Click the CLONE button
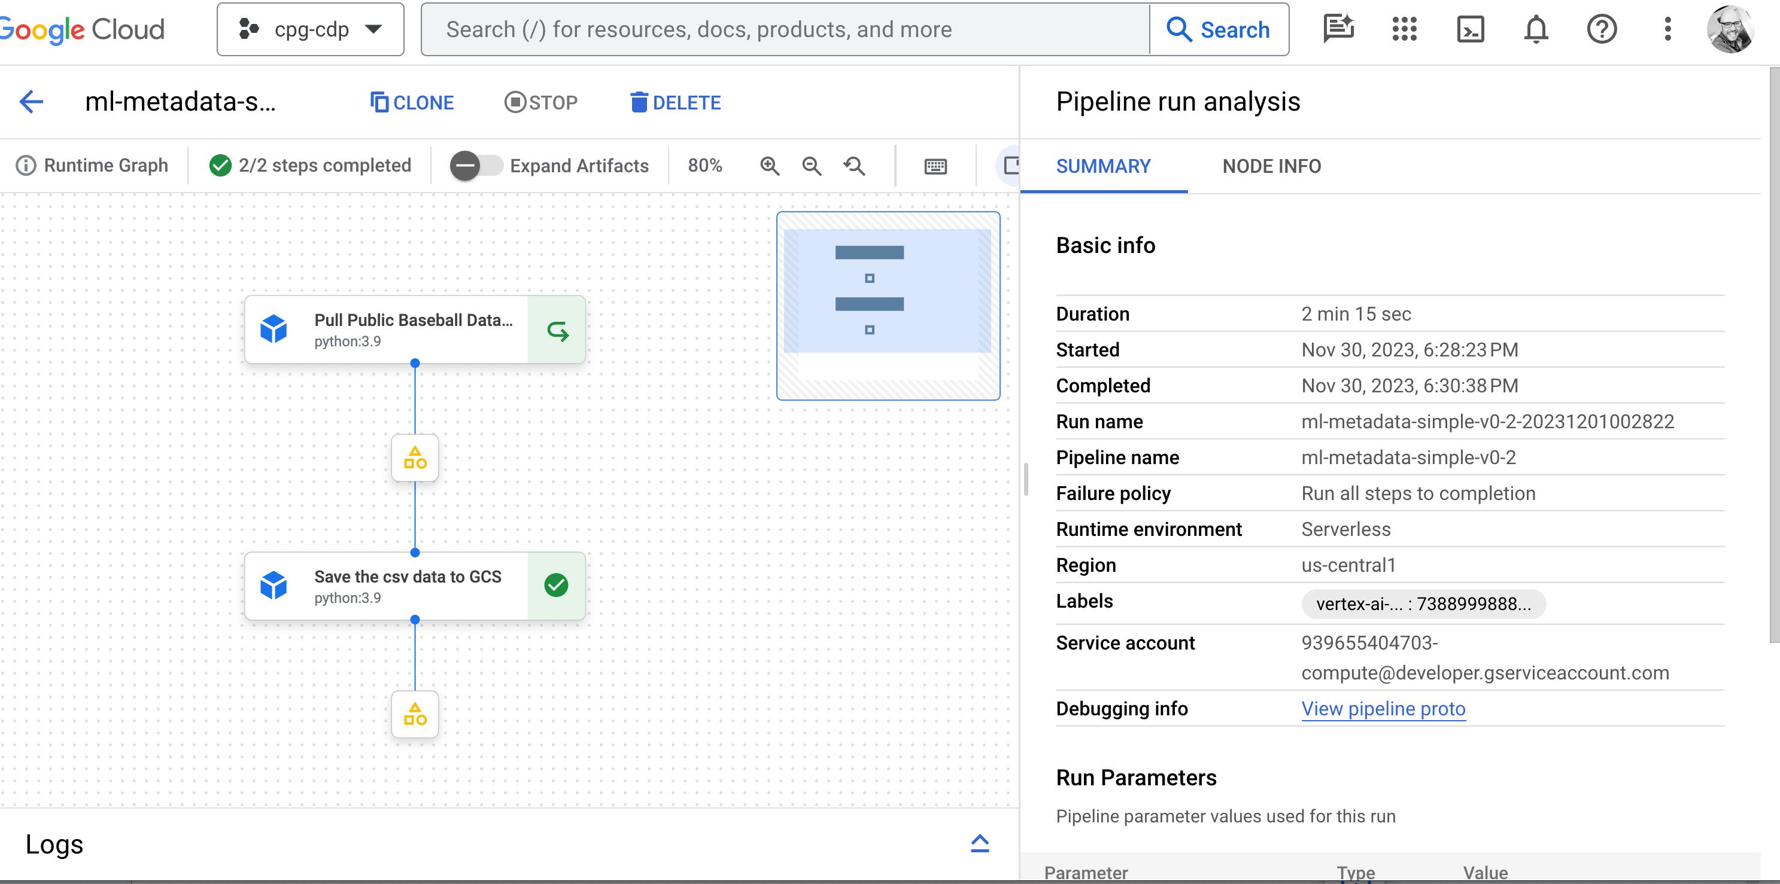Screen dimensions: 1780x884 coord(412,103)
